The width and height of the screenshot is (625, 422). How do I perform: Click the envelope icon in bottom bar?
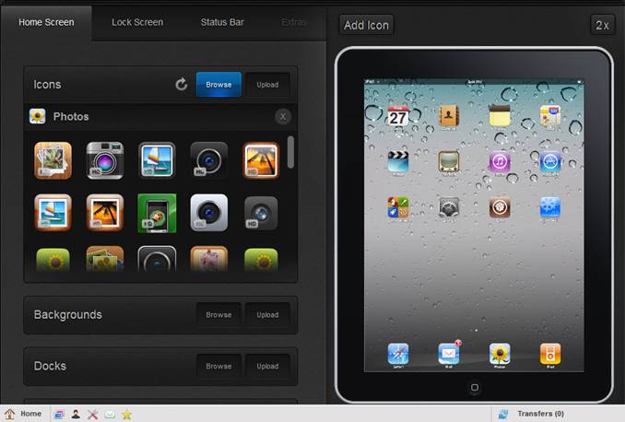tap(110, 415)
